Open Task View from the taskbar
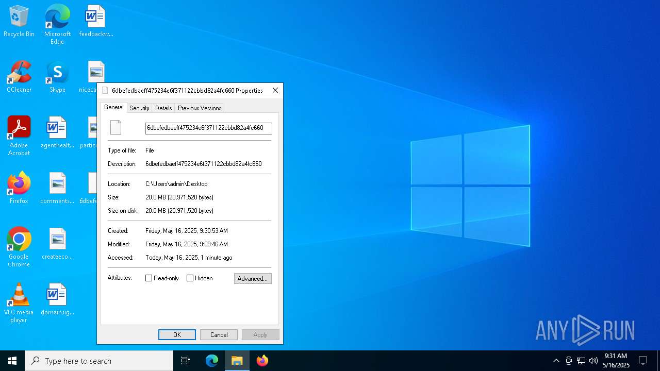 pos(186,361)
